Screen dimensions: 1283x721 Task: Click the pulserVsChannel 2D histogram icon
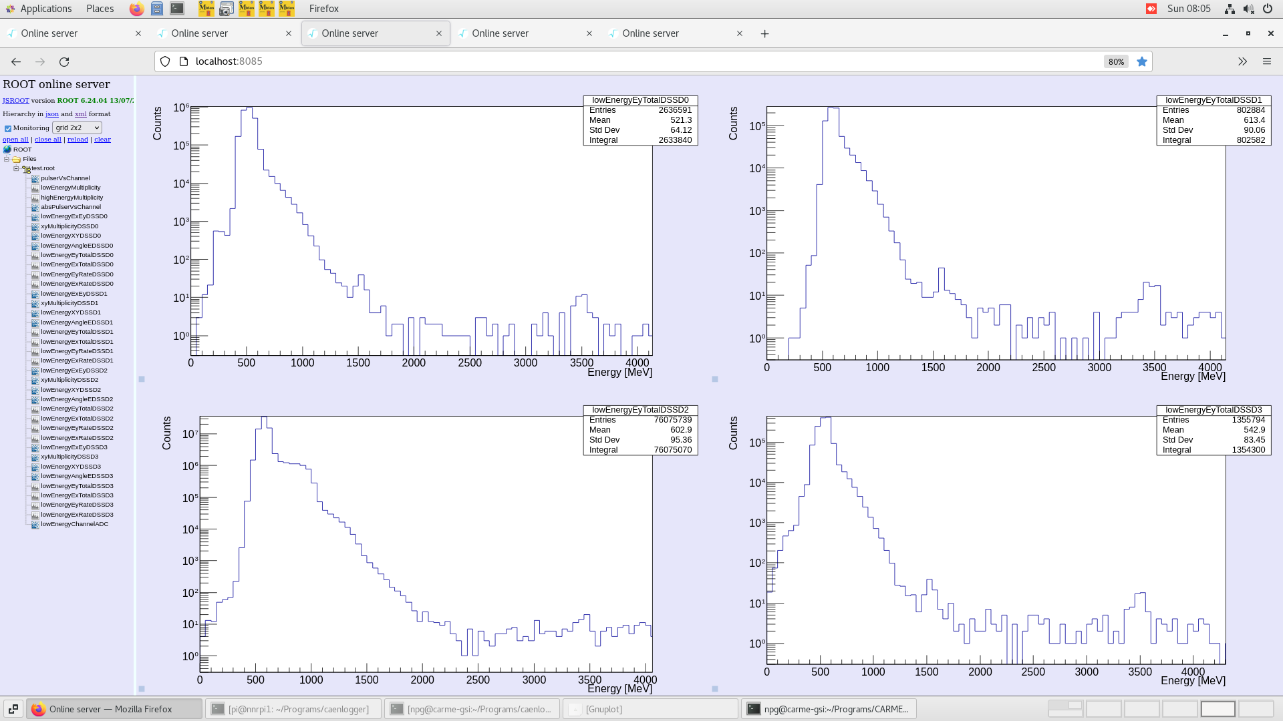tap(35, 178)
